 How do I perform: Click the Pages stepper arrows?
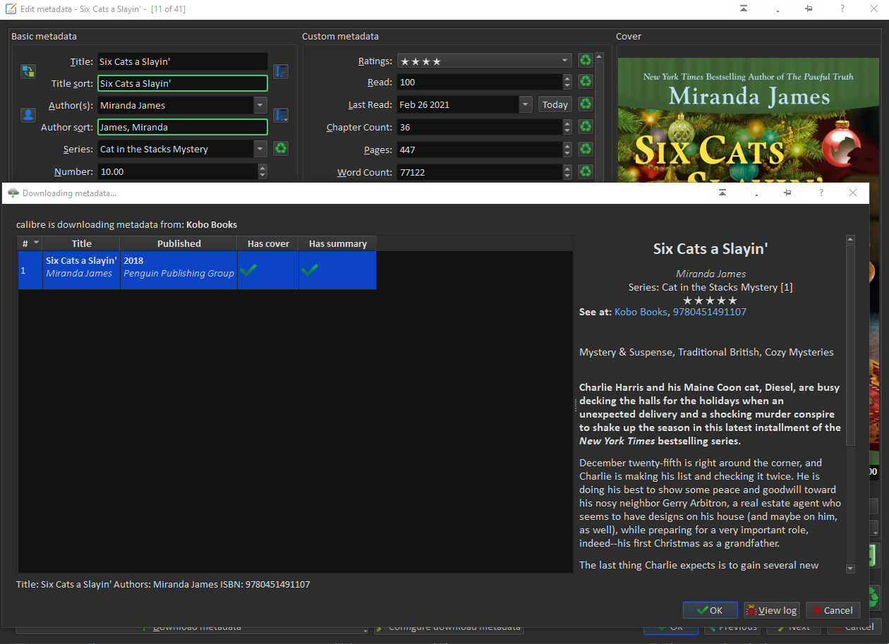[x=567, y=150]
